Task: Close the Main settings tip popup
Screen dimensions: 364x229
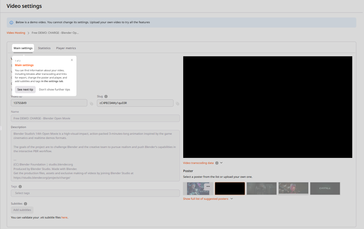Action: [x=72, y=60]
